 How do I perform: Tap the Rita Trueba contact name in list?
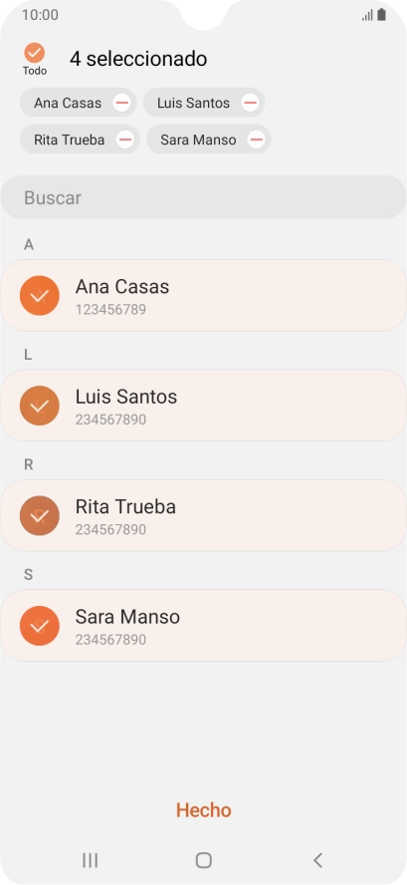click(125, 507)
